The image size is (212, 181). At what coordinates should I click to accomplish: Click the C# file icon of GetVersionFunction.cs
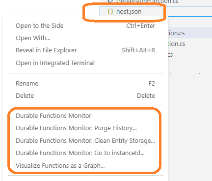click(110, 1)
